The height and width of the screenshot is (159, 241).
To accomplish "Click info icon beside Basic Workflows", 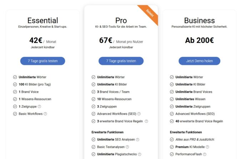I will 45,114.
